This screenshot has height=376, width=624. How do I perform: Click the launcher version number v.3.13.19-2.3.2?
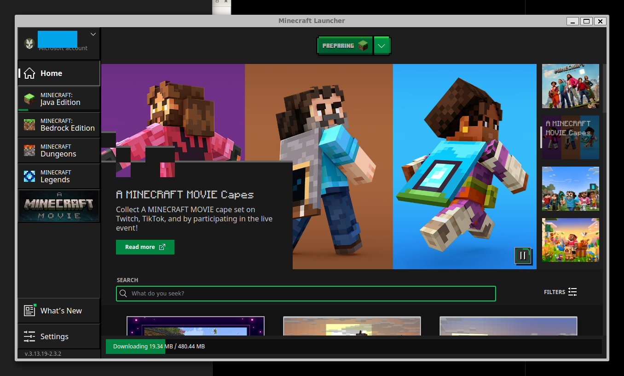[x=43, y=354]
